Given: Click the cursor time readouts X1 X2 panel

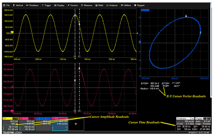Looking at the screenshot, I should (193, 128).
